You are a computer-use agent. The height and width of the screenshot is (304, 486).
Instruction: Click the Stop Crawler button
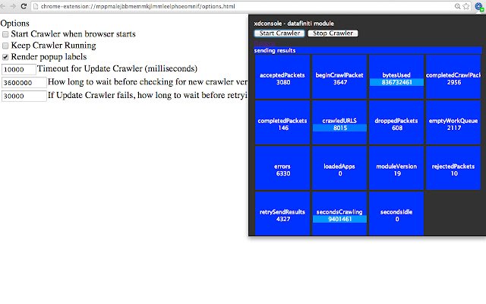(333, 33)
